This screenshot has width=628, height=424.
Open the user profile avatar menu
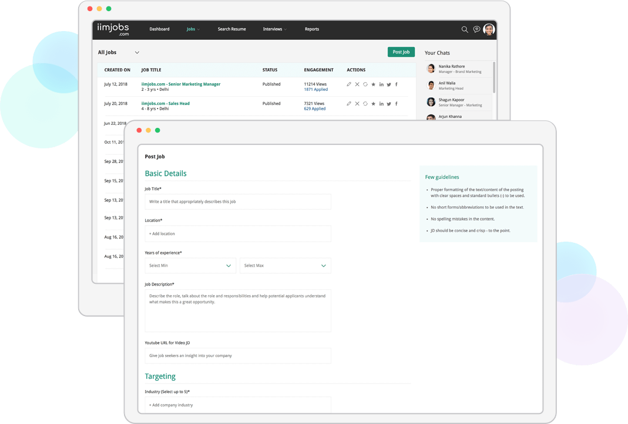tap(489, 29)
